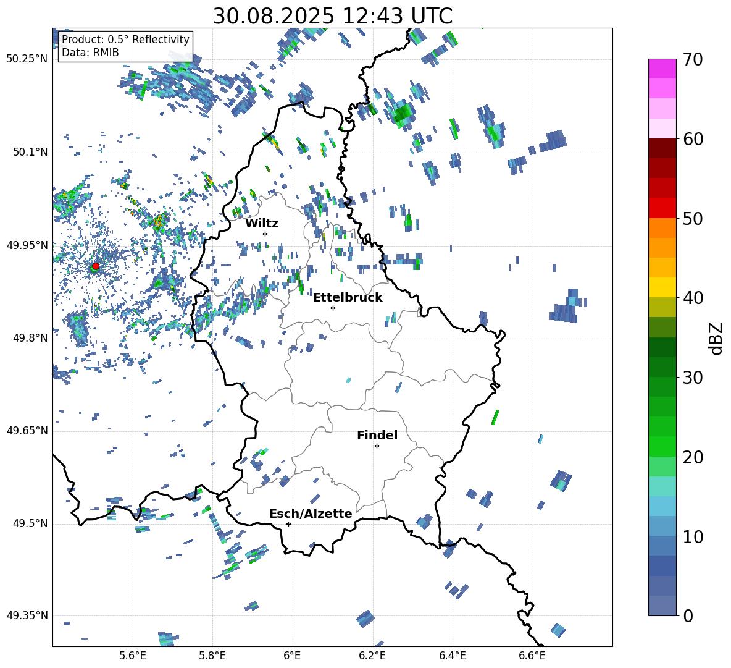Click the Product: 0.5° Reflectivity text
Screen dimensions: 731x668
(x=125, y=39)
